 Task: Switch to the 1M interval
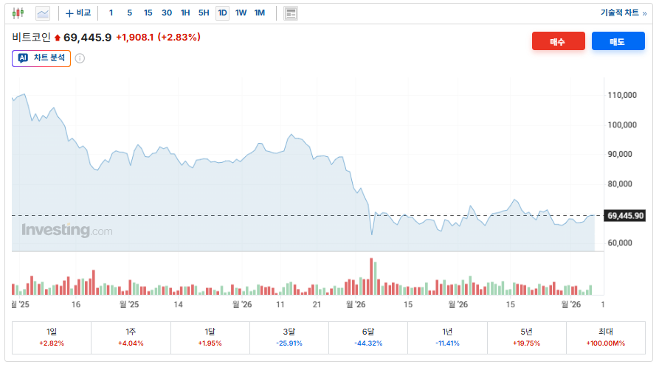(x=260, y=13)
